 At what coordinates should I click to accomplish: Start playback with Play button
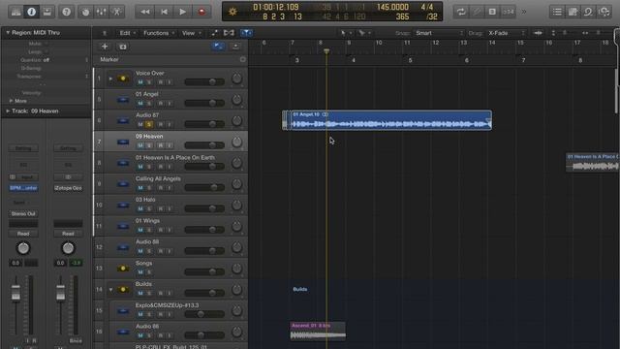click(x=183, y=12)
